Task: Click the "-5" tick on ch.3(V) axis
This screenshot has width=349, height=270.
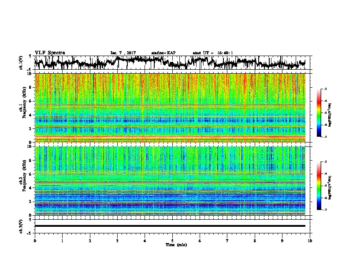Action: [30, 233]
